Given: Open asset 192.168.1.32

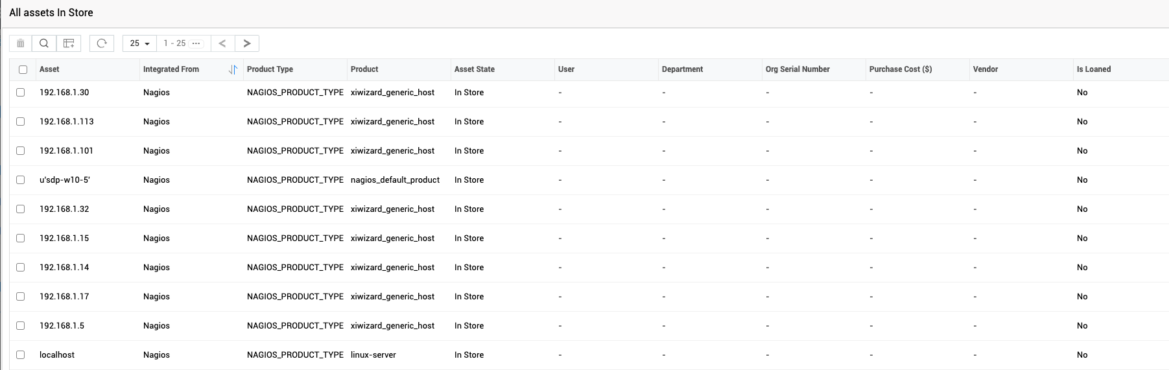Looking at the screenshot, I should click(x=64, y=209).
